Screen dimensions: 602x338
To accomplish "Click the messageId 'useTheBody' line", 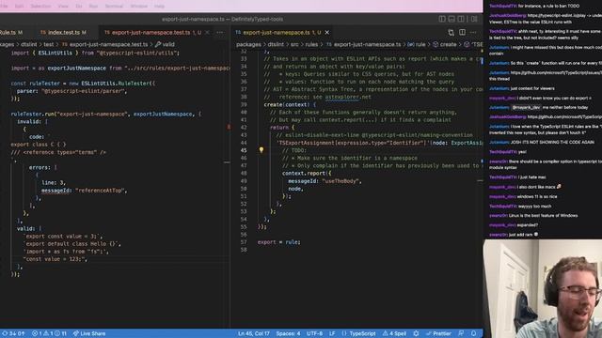I will [325, 181].
